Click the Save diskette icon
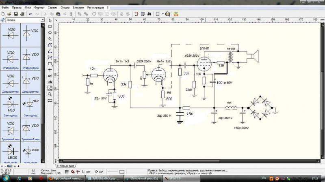This screenshot has width=325, height=182. [x=15, y=14]
